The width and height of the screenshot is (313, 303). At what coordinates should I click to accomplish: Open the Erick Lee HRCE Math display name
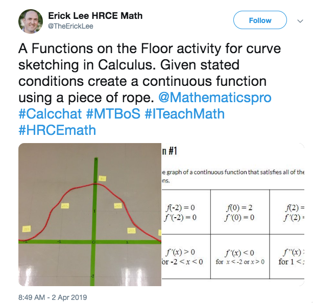[x=95, y=16]
